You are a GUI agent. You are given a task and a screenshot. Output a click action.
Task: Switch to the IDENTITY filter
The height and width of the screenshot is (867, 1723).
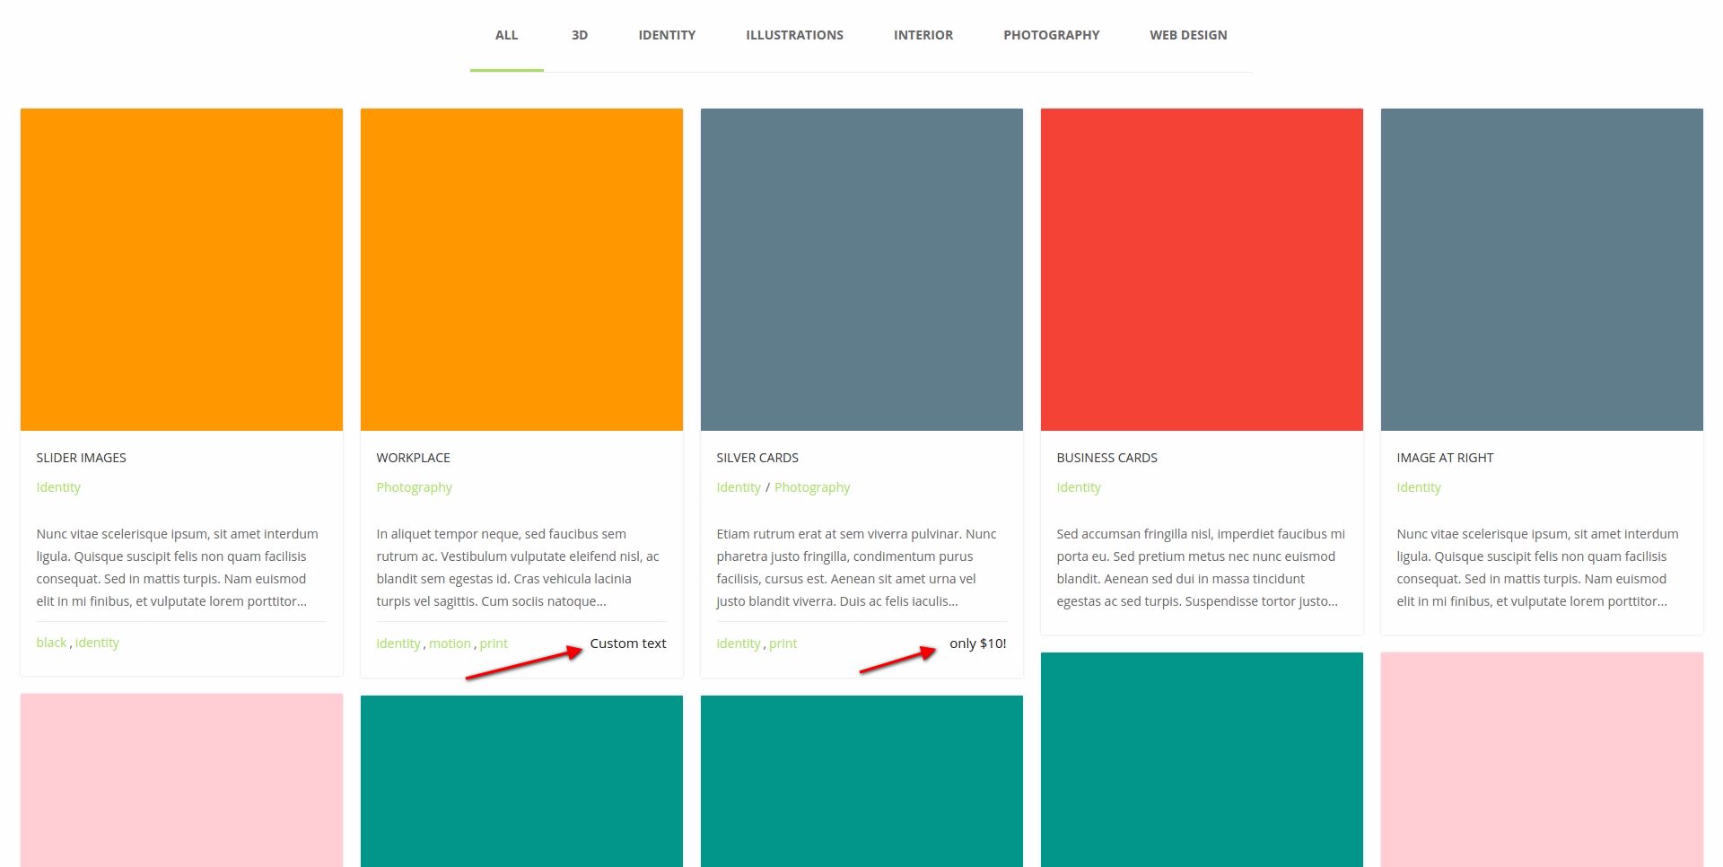click(667, 35)
